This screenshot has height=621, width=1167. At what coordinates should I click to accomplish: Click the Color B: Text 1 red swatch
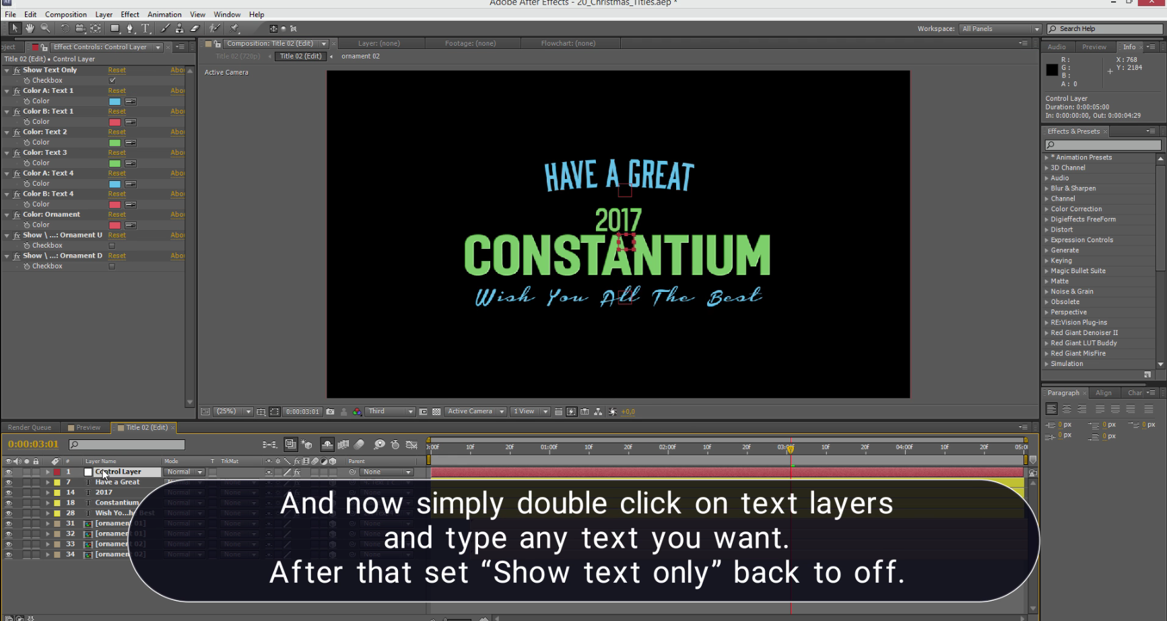coord(115,122)
